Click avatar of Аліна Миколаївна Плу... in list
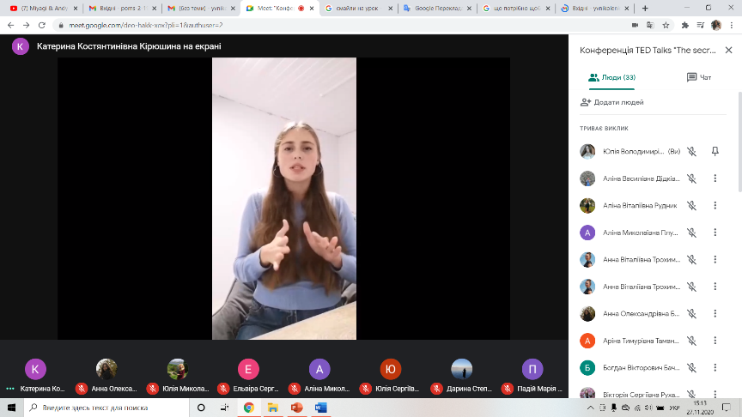Screen dimensions: 742x417 tap(587, 233)
